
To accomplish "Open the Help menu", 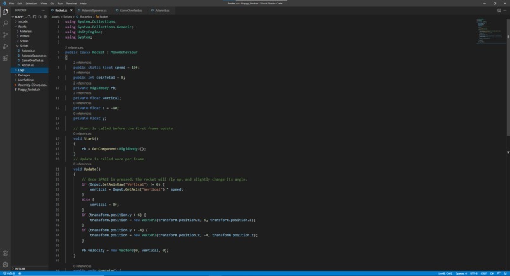I will point(84,3).
